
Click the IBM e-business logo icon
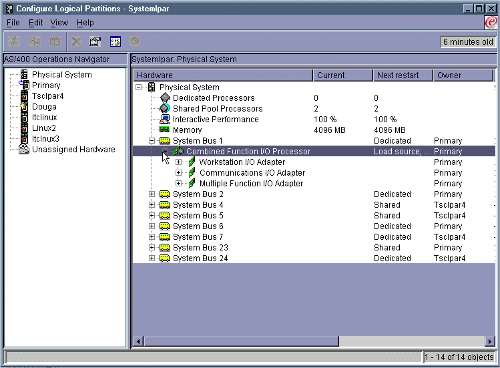click(x=491, y=22)
